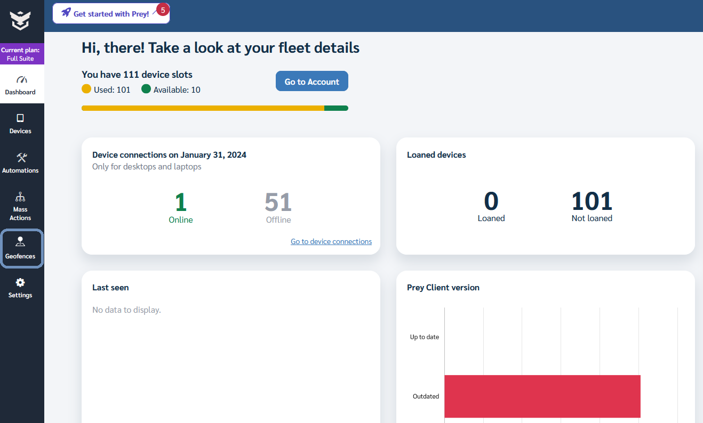The height and width of the screenshot is (423, 703).
Task: Open the Automations sidebar section
Action: point(20,163)
